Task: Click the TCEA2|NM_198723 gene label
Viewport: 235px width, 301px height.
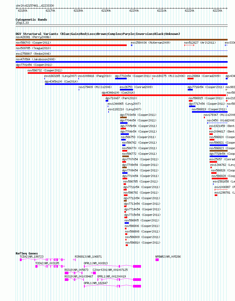Action: pos(32,257)
